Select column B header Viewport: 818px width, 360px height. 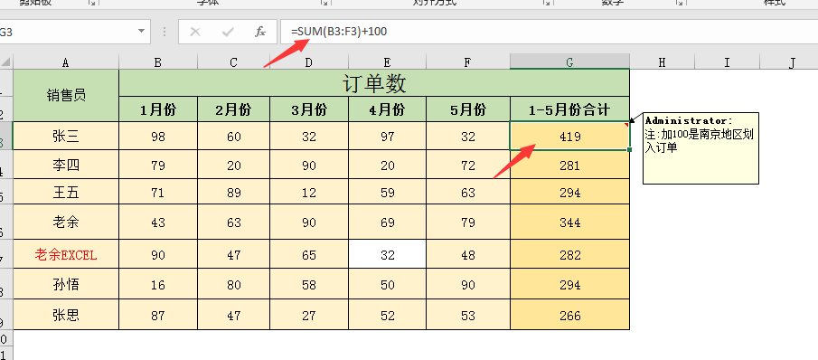coord(157,62)
